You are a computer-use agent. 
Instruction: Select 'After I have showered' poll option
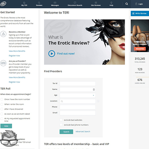[2, 109]
